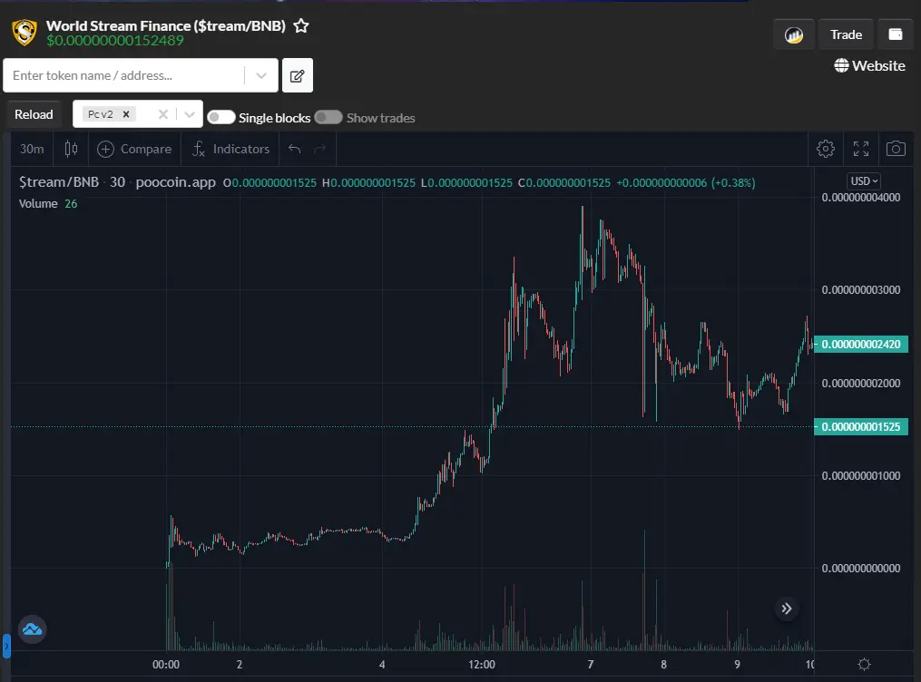Click Compare to add a symbol

click(x=134, y=149)
